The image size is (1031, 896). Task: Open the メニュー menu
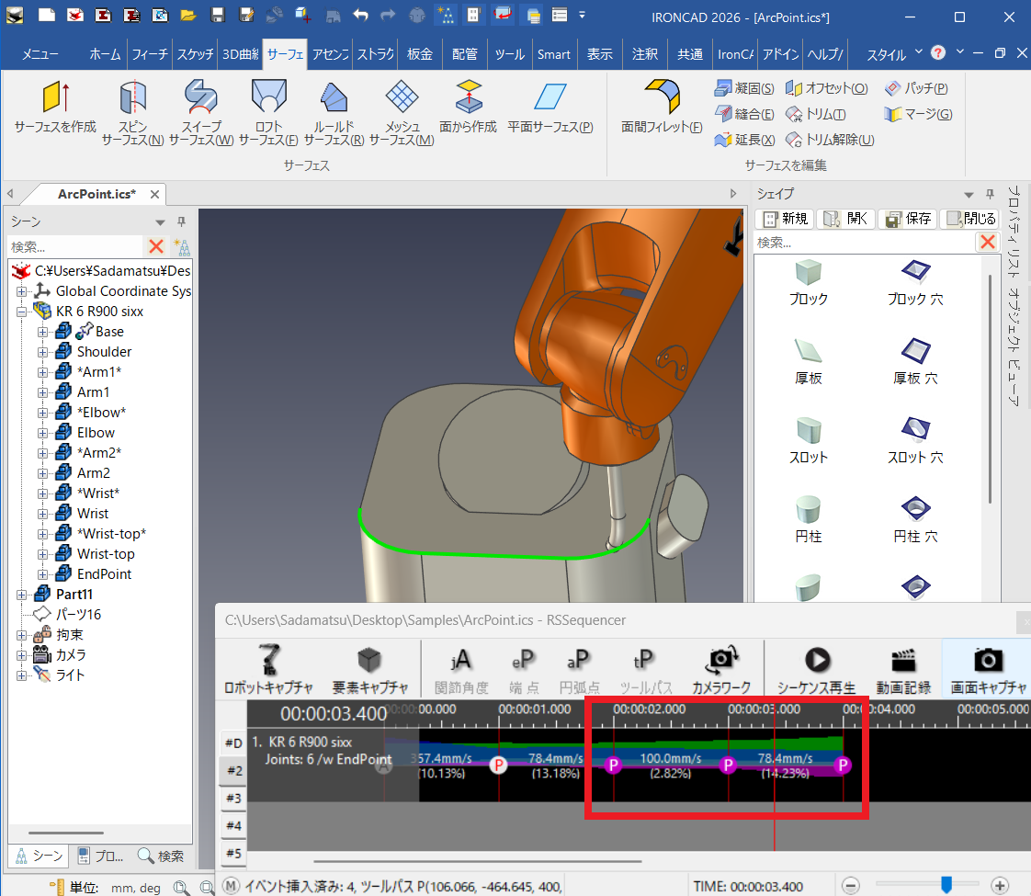[40, 54]
